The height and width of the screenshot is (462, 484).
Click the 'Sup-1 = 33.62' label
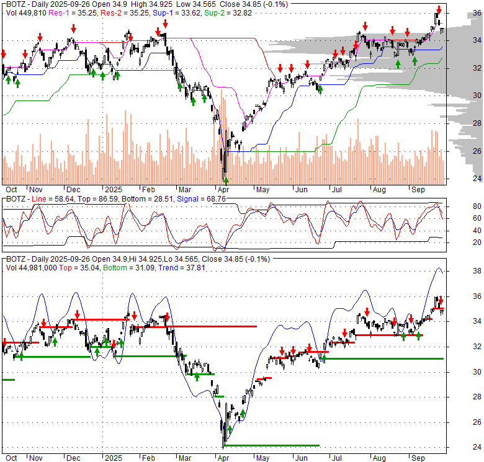177,13
